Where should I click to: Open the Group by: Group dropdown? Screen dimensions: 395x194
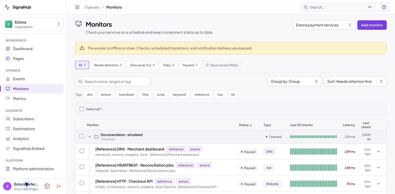click(x=294, y=81)
